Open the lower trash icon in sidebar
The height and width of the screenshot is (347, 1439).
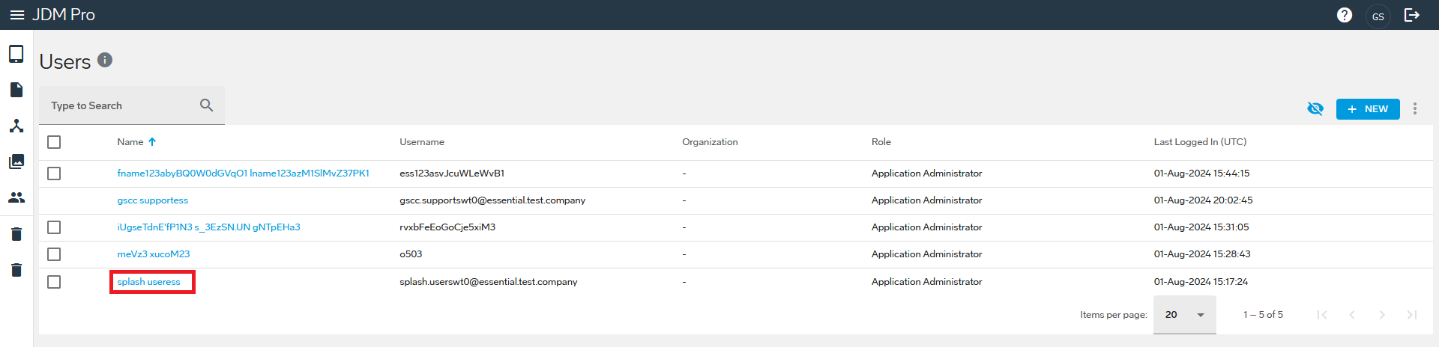[16, 270]
